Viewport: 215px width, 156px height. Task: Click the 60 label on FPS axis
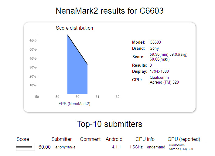[77, 97]
